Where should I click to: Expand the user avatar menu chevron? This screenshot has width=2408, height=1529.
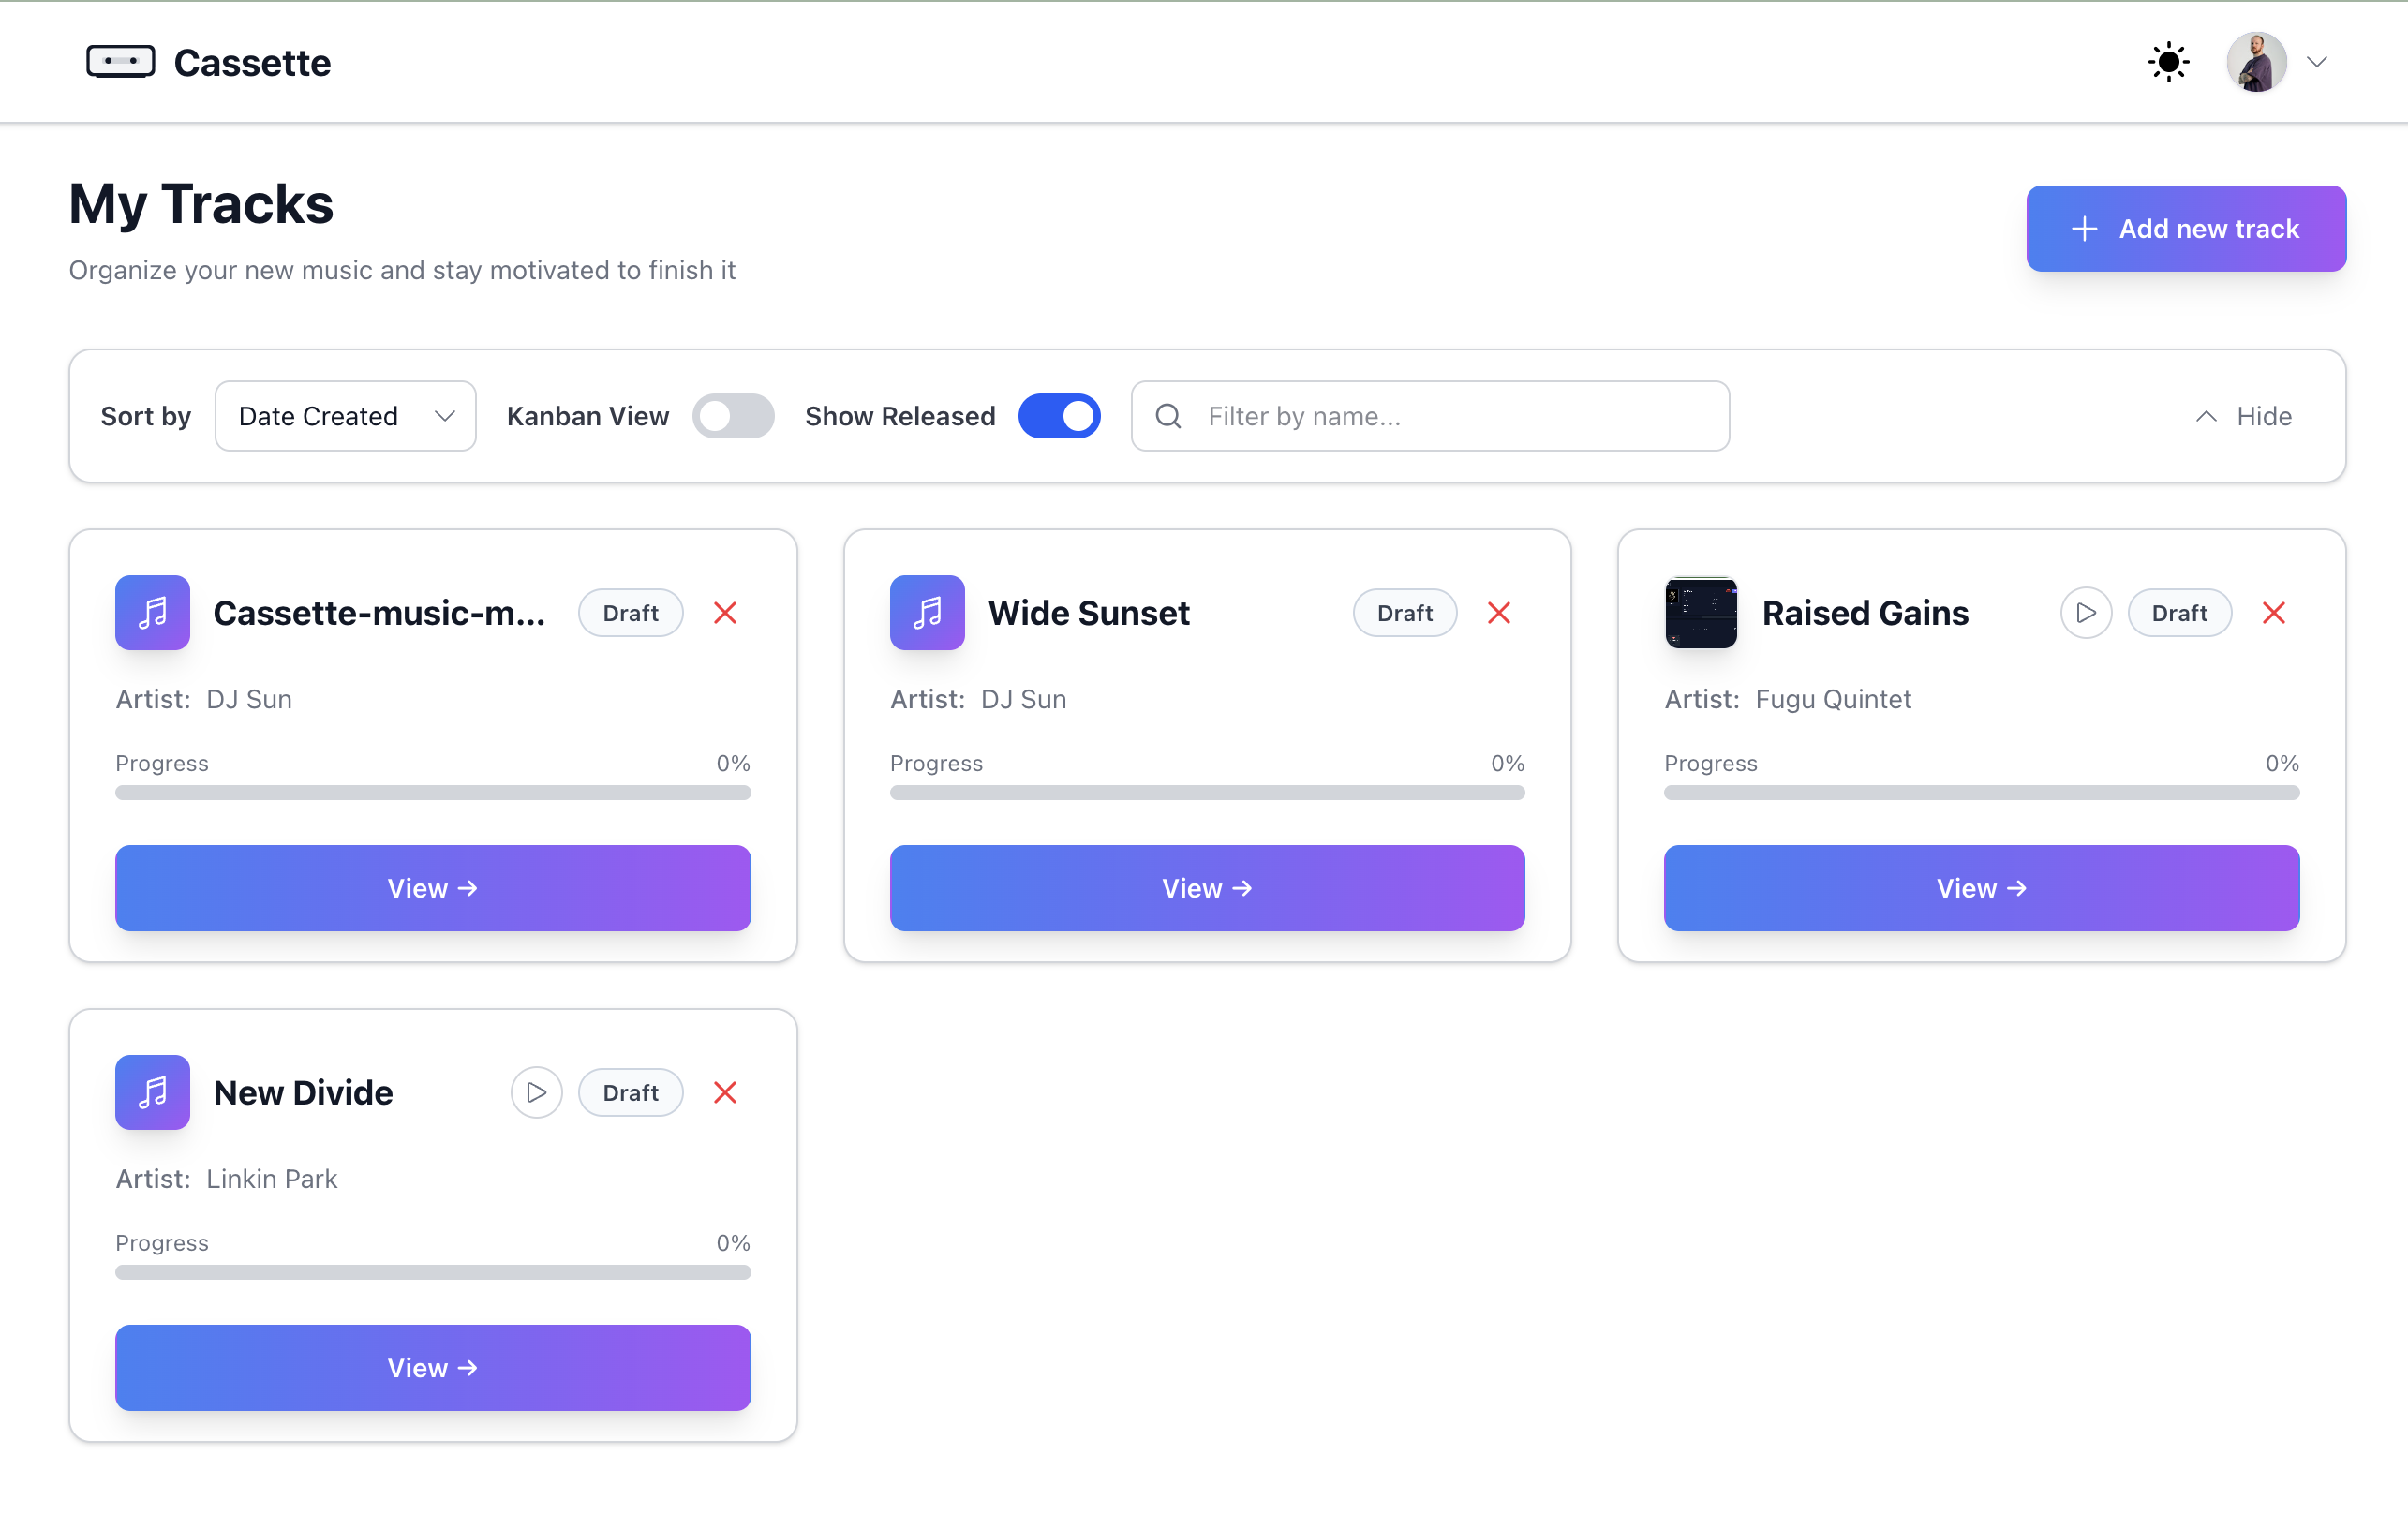pyautogui.click(x=2316, y=62)
